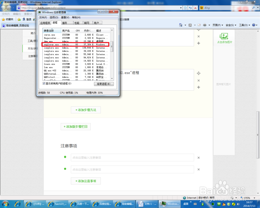Sort by 映像名称 column header
The image size is (260, 208).
click(x=52, y=31)
